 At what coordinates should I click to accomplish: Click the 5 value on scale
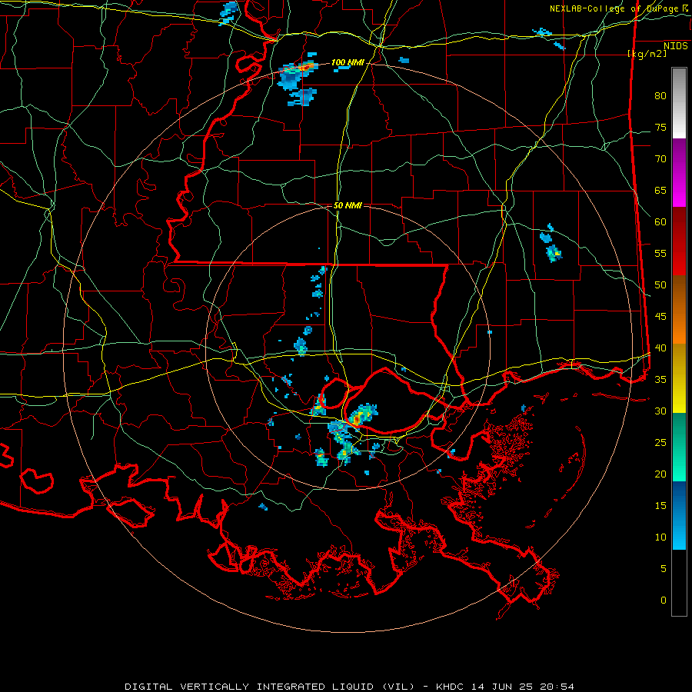coord(664,568)
